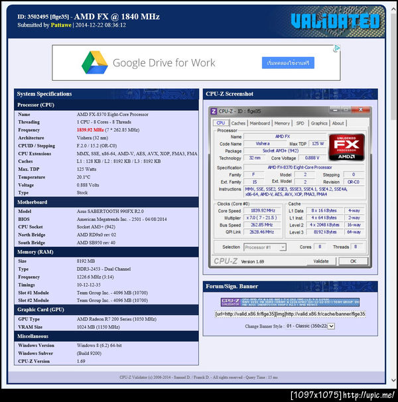Click the page scrollbar down arrow

tap(393, 380)
